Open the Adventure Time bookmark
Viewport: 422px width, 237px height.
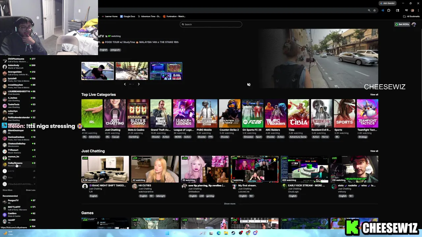pyautogui.click(x=149, y=16)
